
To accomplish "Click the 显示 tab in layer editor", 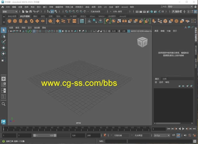I will click(x=157, y=79).
